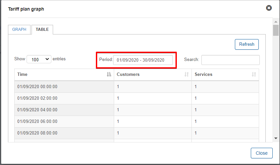Click the 01/09/2020 04:00:00 row

point(137,110)
